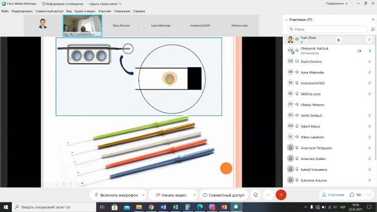Click the participants list scrollbar
Screen dimensions: 377x212
click(375, 97)
